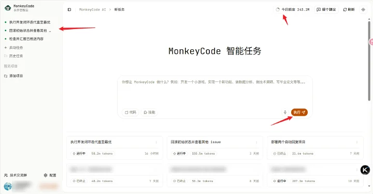Image resolution: width=373 pixels, height=194 pixels.
Task: Toggle the sidebar panel icon
Action: pyautogui.click(x=69, y=9)
